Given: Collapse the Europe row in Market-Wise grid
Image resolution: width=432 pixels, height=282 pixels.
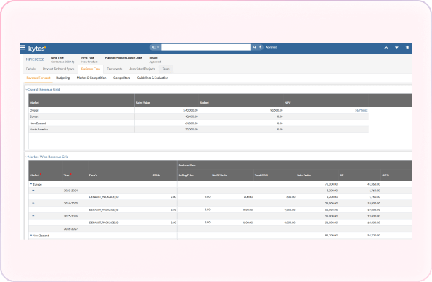Looking at the screenshot, I should pos(30,184).
